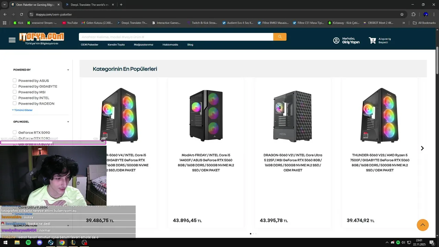
Task: Open Google Chrome taskbar icon
Action: point(62,243)
